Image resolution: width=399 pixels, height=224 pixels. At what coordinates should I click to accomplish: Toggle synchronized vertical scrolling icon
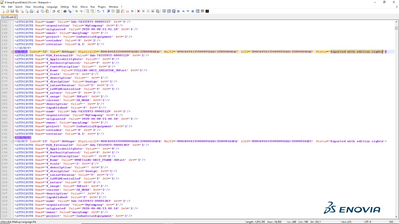coord(87,11)
